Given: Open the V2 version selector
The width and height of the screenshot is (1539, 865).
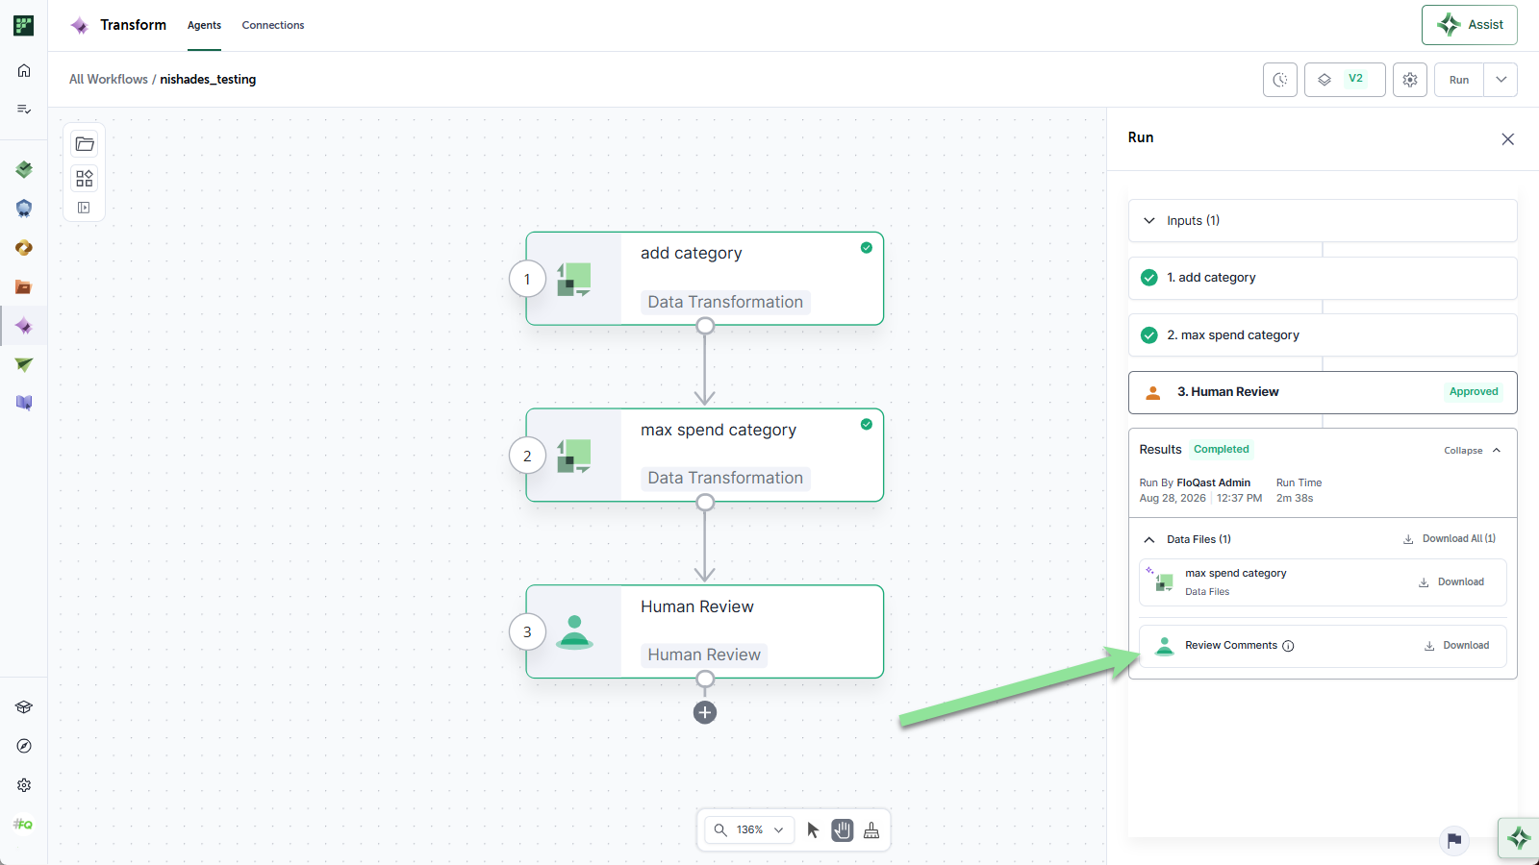Looking at the screenshot, I should pyautogui.click(x=1345, y=80).
